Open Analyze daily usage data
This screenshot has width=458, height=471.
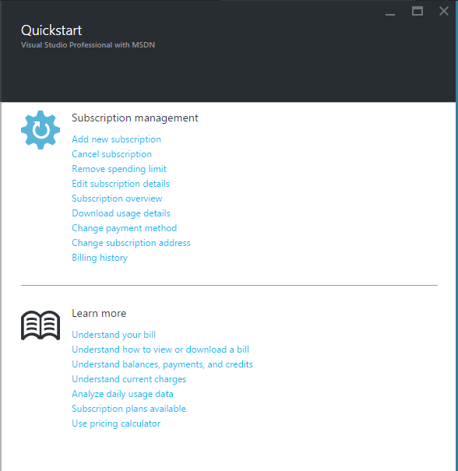(x=122, y=394)
